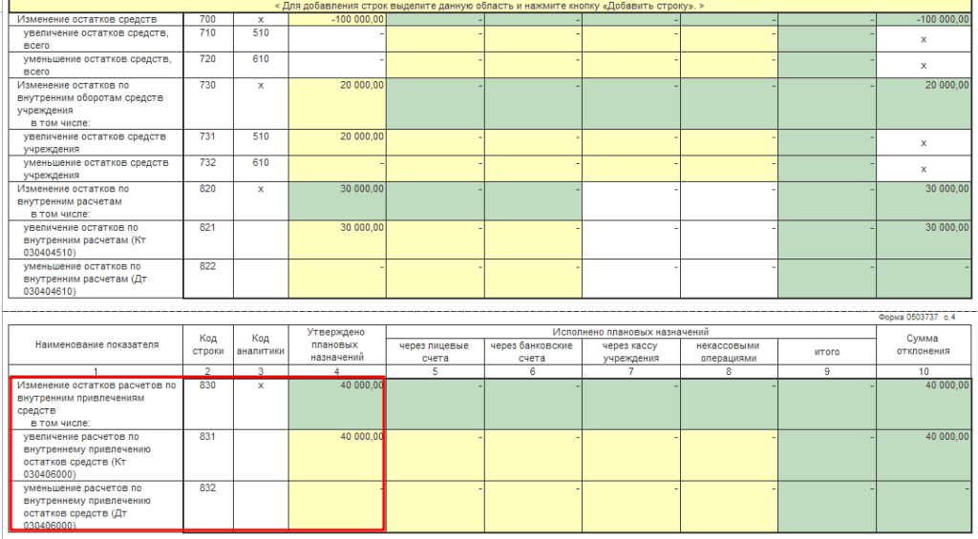Select the 20 000,00 approved cell in row 730
The height and width of the screenshot is (539, 978).
337,102
